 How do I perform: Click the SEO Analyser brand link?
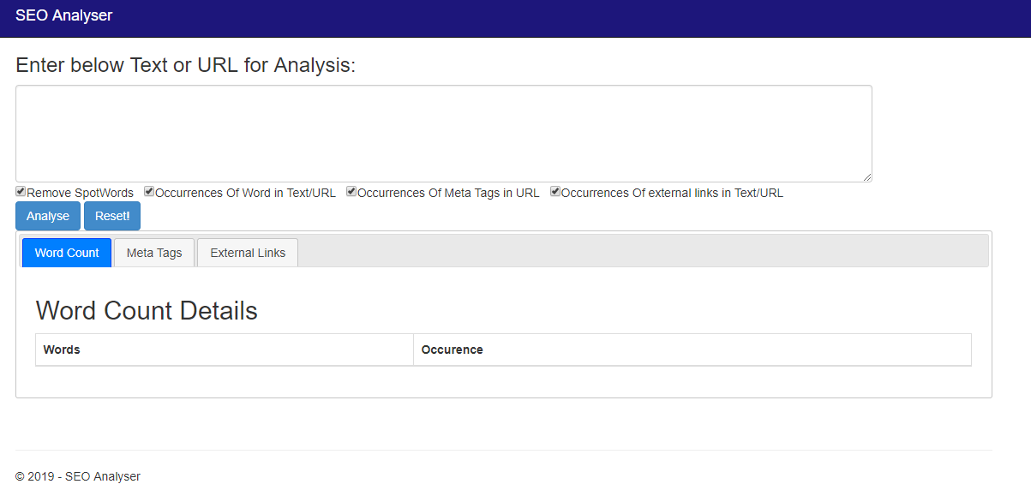pos(63,15)
